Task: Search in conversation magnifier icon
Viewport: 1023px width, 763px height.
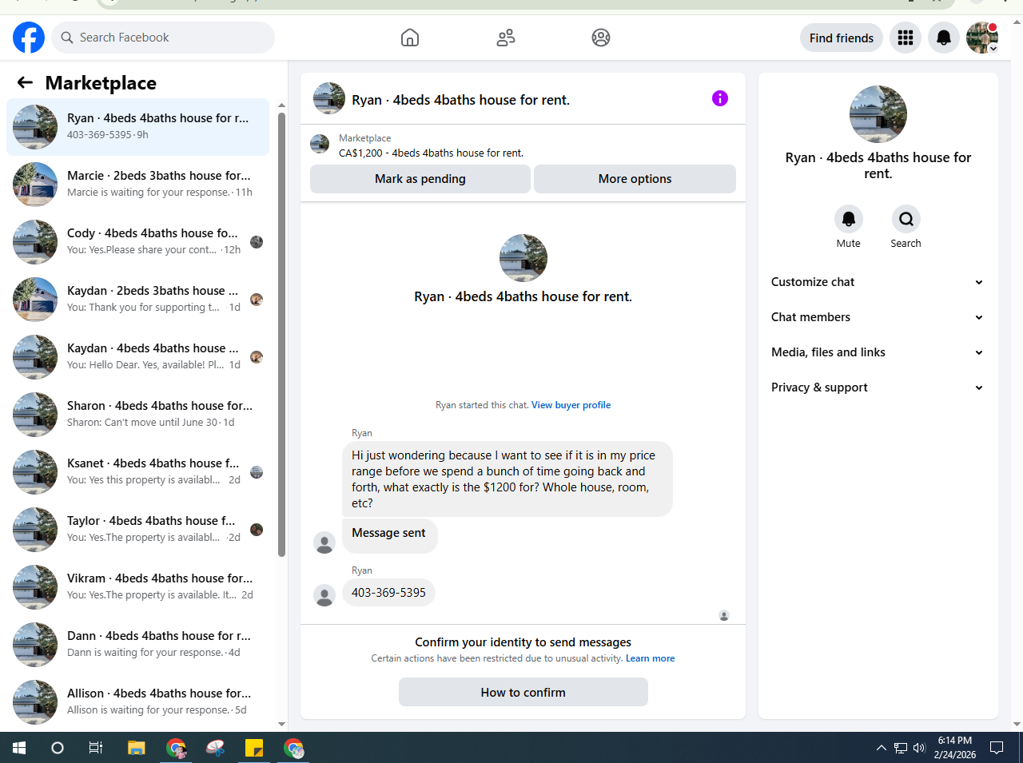Action: click(906, 219)
